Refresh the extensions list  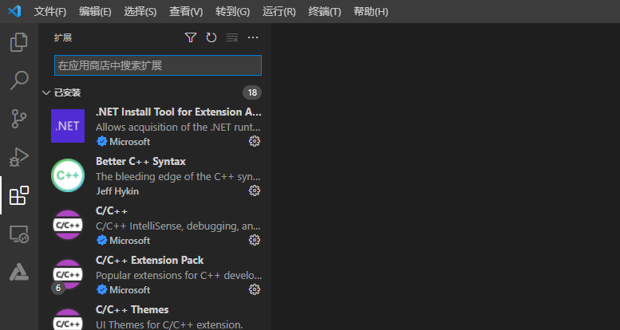pos(211,37)
